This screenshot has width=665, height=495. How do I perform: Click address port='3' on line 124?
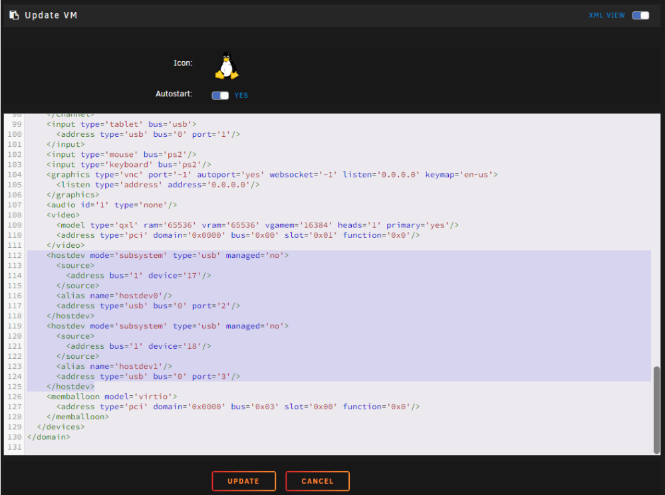click(x=148, y=376)
